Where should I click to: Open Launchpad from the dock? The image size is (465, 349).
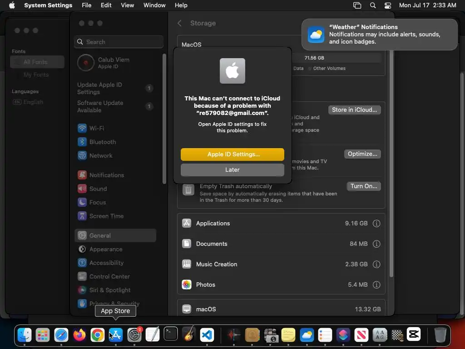point(43,335)
